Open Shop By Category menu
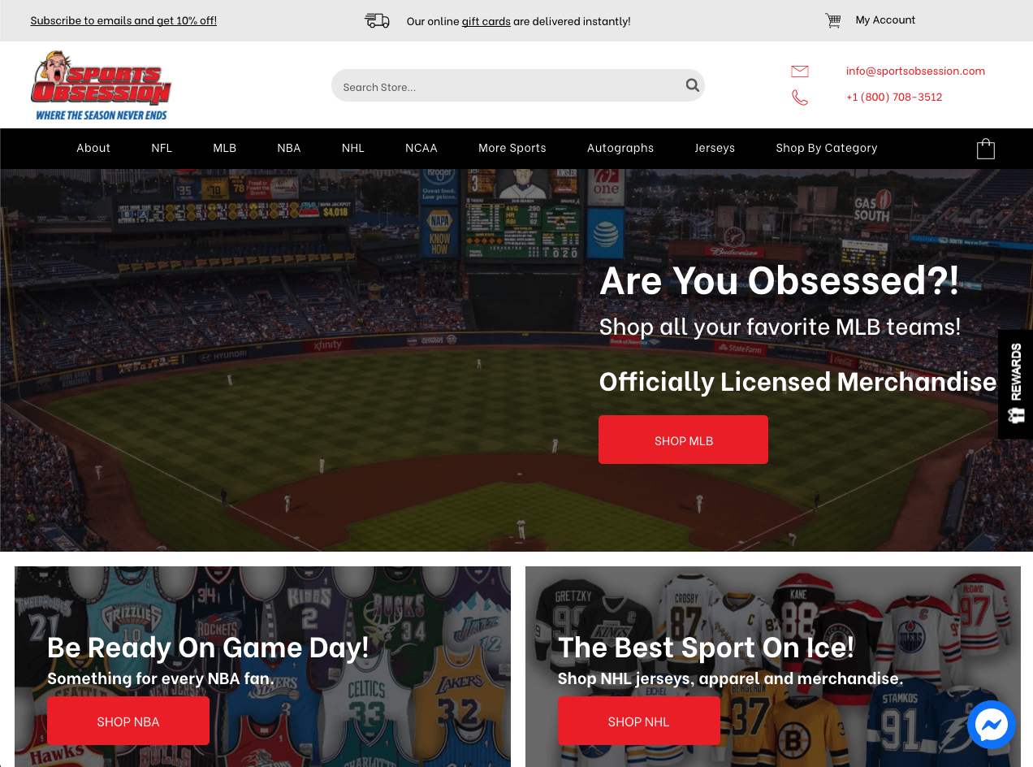 (x=827, y=148)
